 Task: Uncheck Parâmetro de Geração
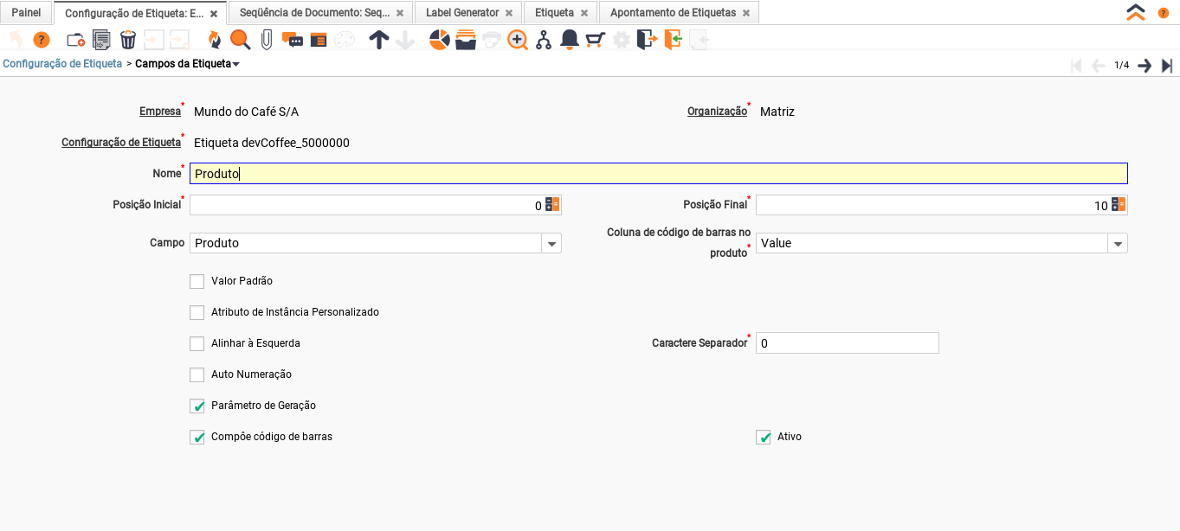pyautogui.click(x=197, y=406)
